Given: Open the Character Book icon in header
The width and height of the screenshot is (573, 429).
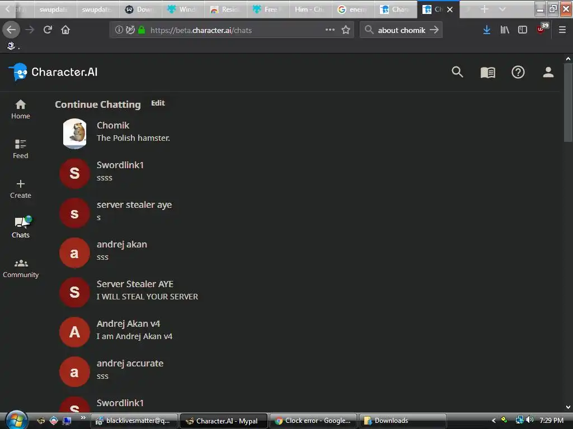Looking at the screenshot, I should point(487,73).
